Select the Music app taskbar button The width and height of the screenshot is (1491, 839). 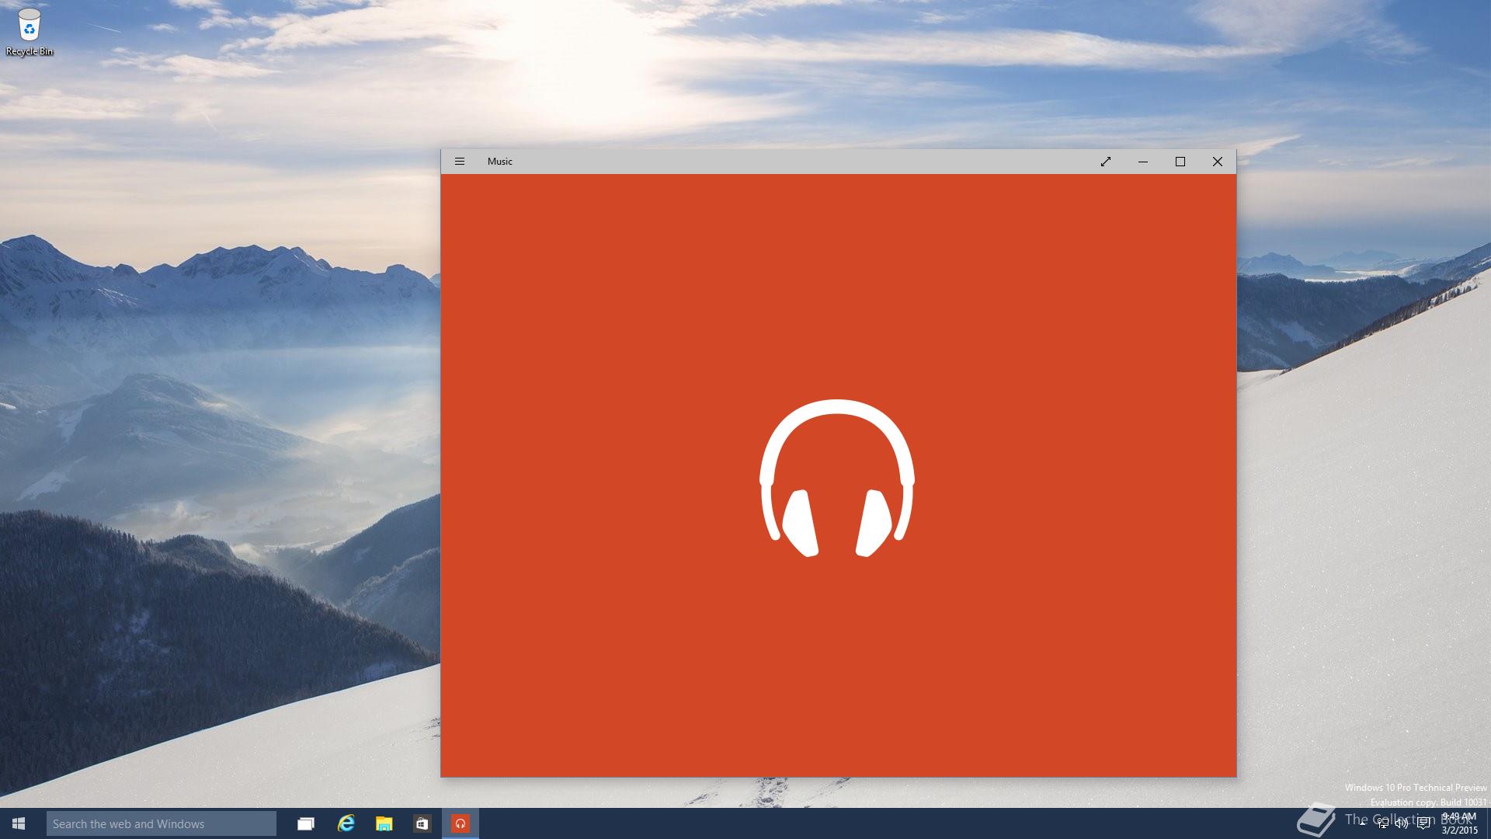pos(461,823)
